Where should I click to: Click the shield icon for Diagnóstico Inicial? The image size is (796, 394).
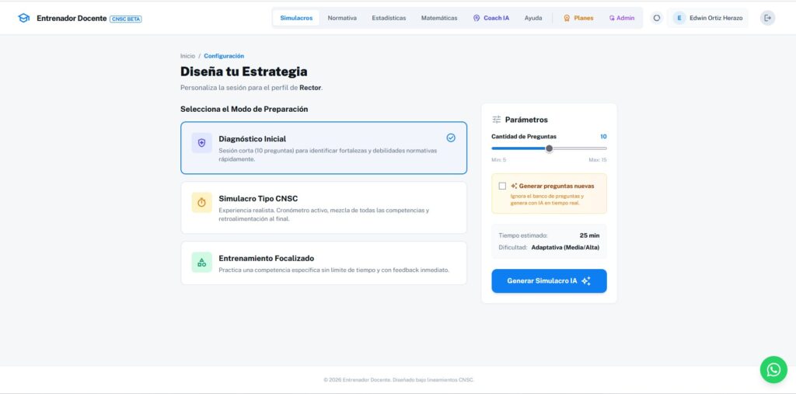201,143
